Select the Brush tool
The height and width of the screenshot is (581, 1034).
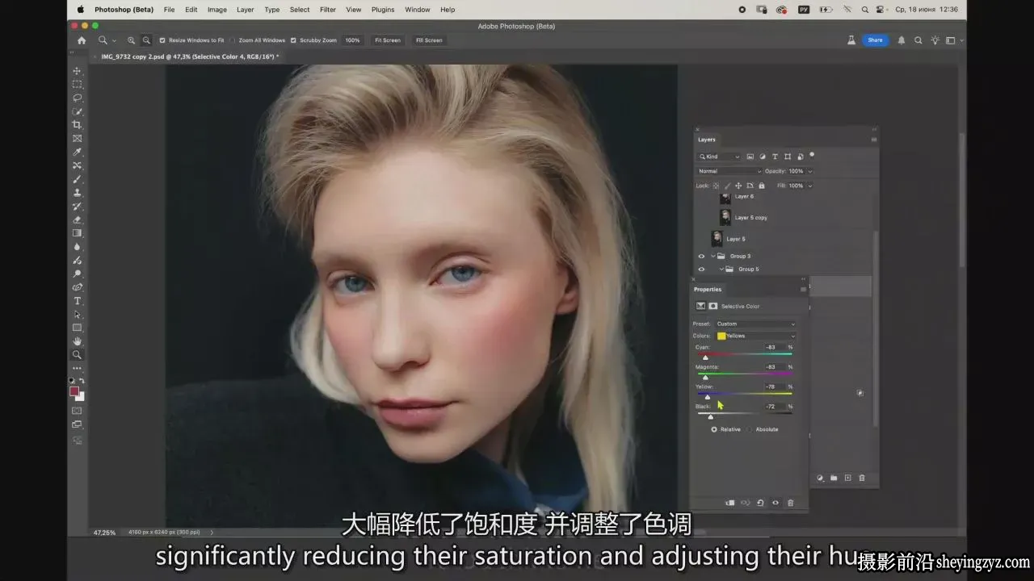(78, 179)
